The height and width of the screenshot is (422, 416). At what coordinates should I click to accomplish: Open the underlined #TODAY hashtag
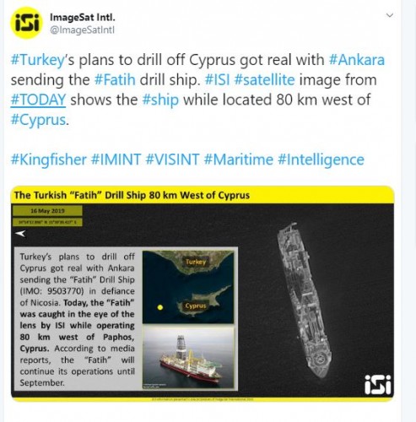click(38, 100)
